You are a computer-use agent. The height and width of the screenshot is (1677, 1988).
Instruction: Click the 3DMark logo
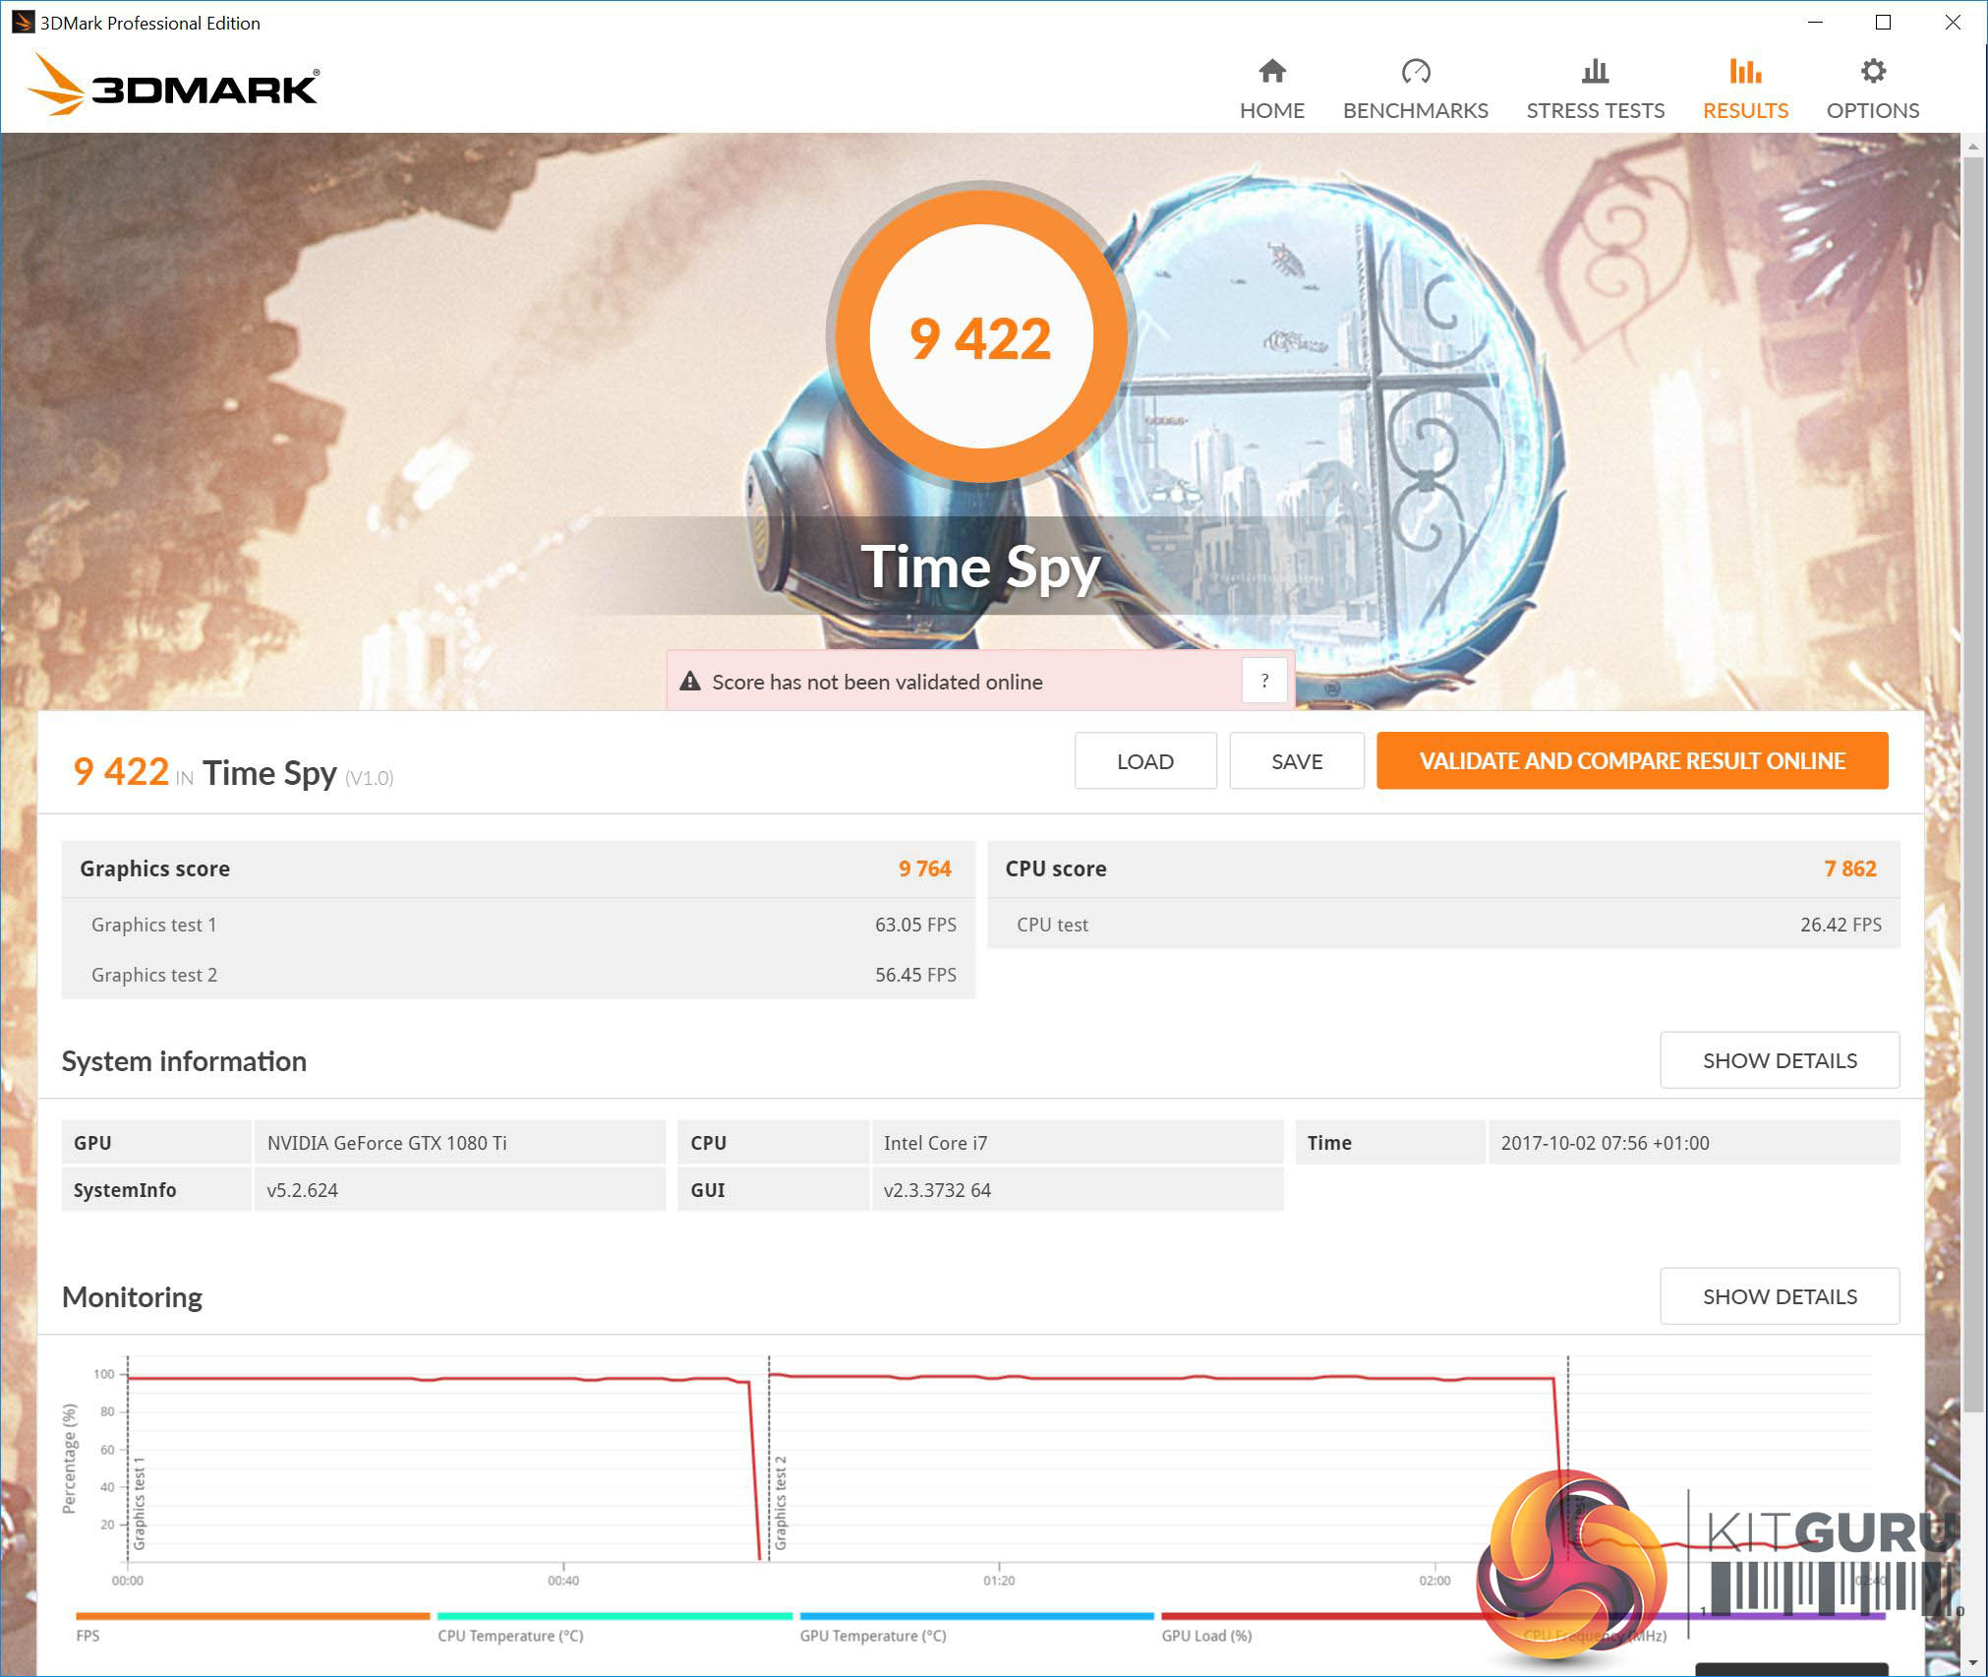[173, 87]
